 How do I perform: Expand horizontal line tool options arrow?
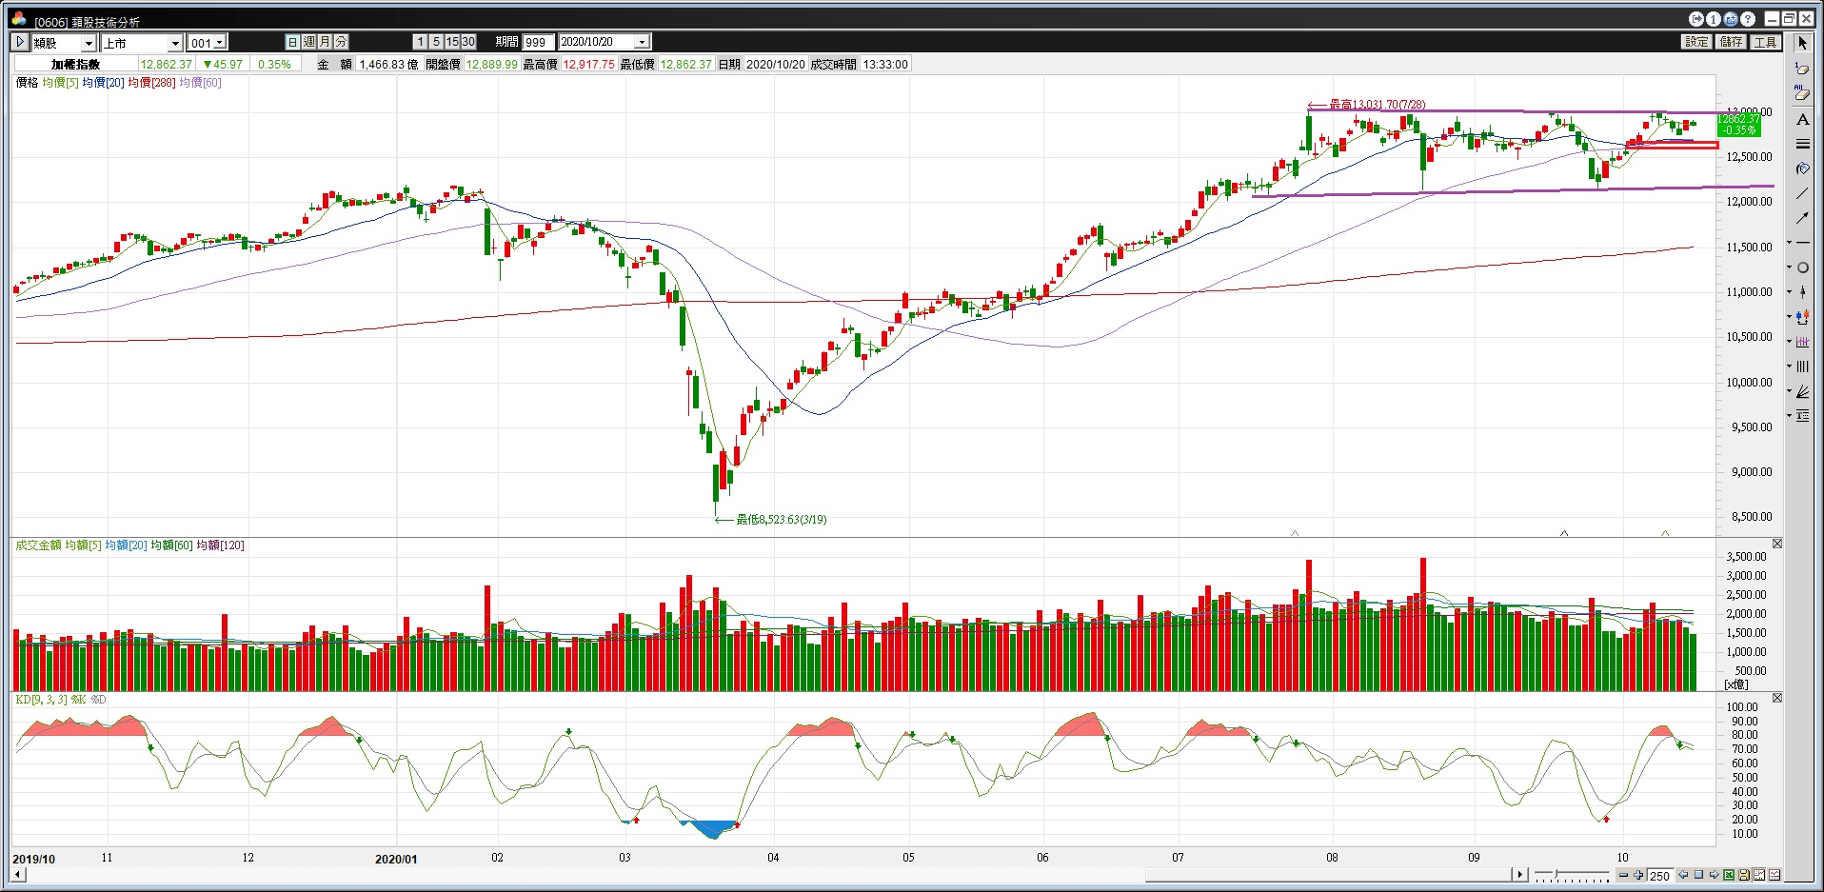pyautogui.click(x=1790, y=243)
